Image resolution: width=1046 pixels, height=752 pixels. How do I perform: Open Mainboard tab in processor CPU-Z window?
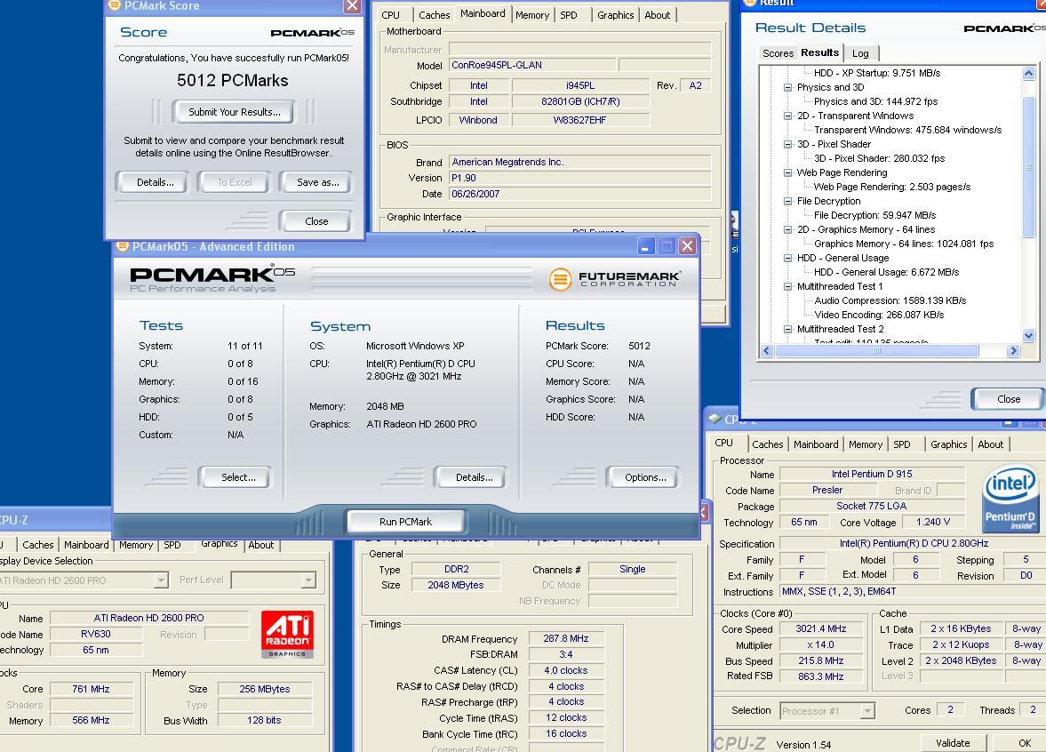pyautogui.click(x=816, y=444)
